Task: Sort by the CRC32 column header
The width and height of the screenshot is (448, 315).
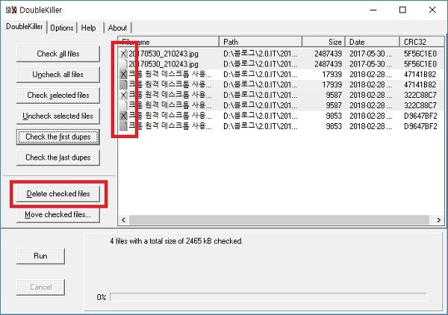Action: tap(422, 42)
